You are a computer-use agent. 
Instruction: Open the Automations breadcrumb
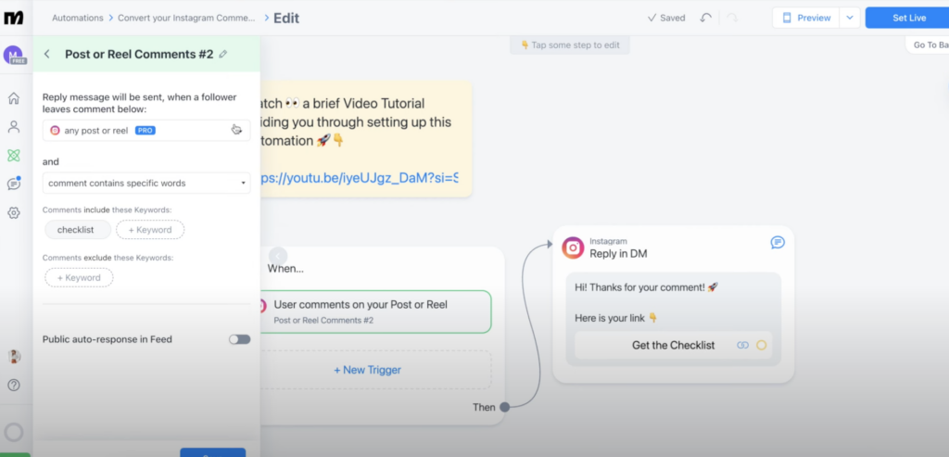pos(78,18)
